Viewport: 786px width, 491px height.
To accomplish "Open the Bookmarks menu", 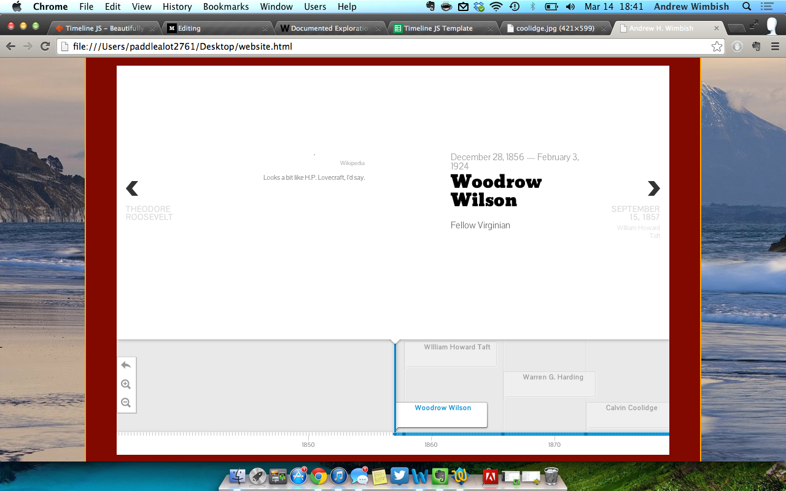I will [225, 7].
